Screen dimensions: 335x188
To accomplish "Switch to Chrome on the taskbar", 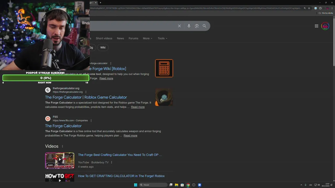I will (x=188, y=185).
